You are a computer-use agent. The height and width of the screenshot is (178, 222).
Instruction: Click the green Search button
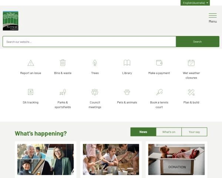(198, 42)
